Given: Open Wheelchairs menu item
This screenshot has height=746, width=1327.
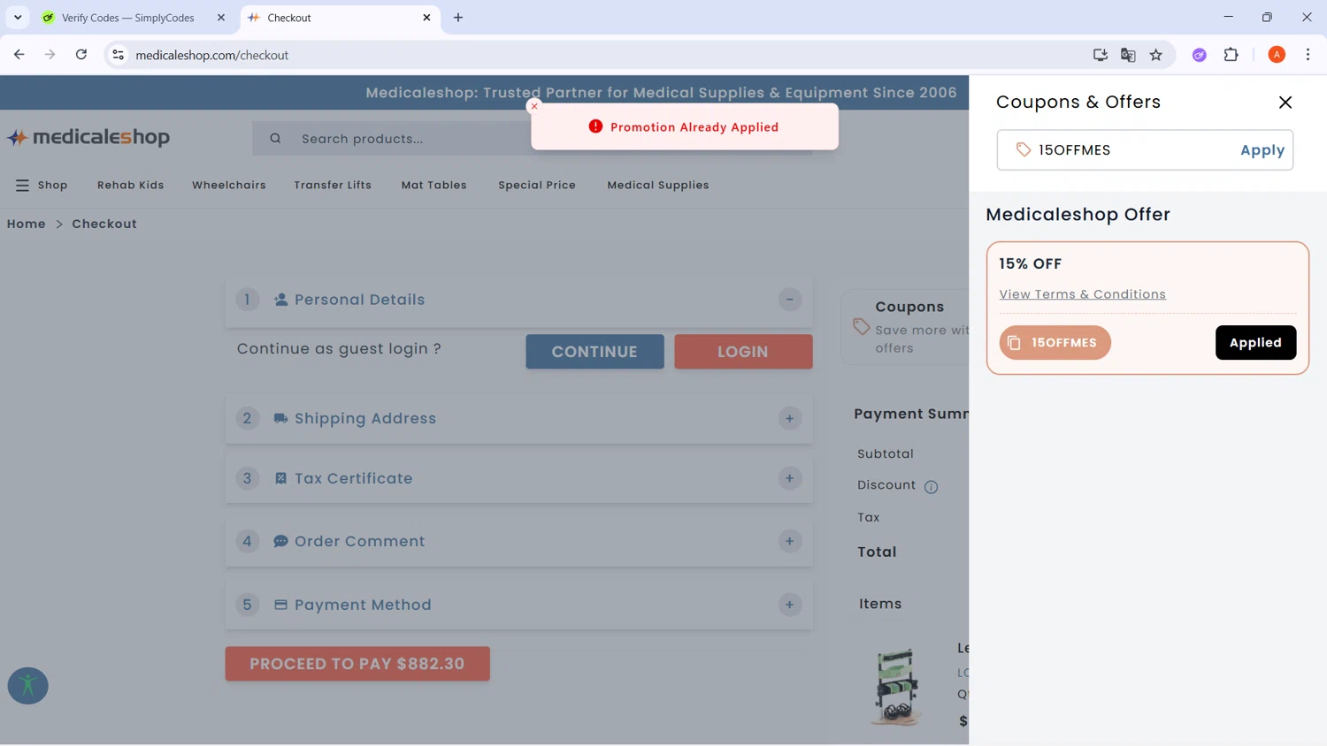Looking at the screenshot, I should coord(229,186).
